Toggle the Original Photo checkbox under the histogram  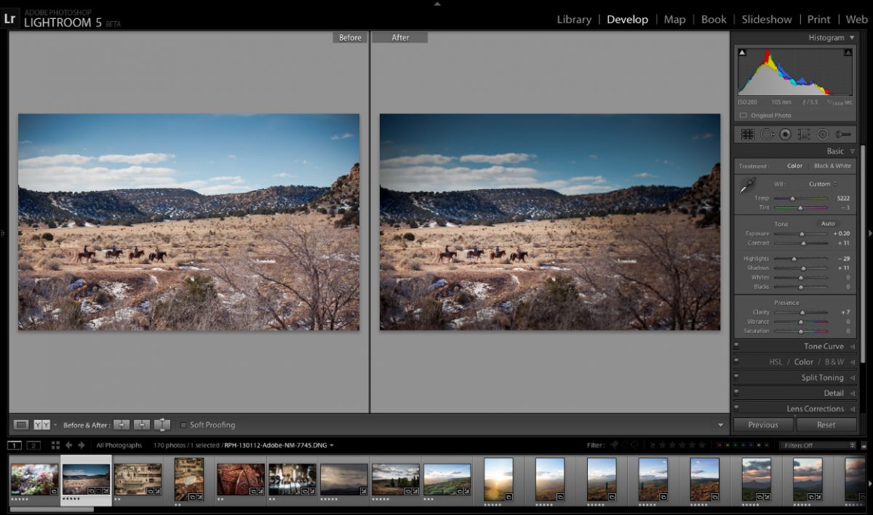click(744, 115)
